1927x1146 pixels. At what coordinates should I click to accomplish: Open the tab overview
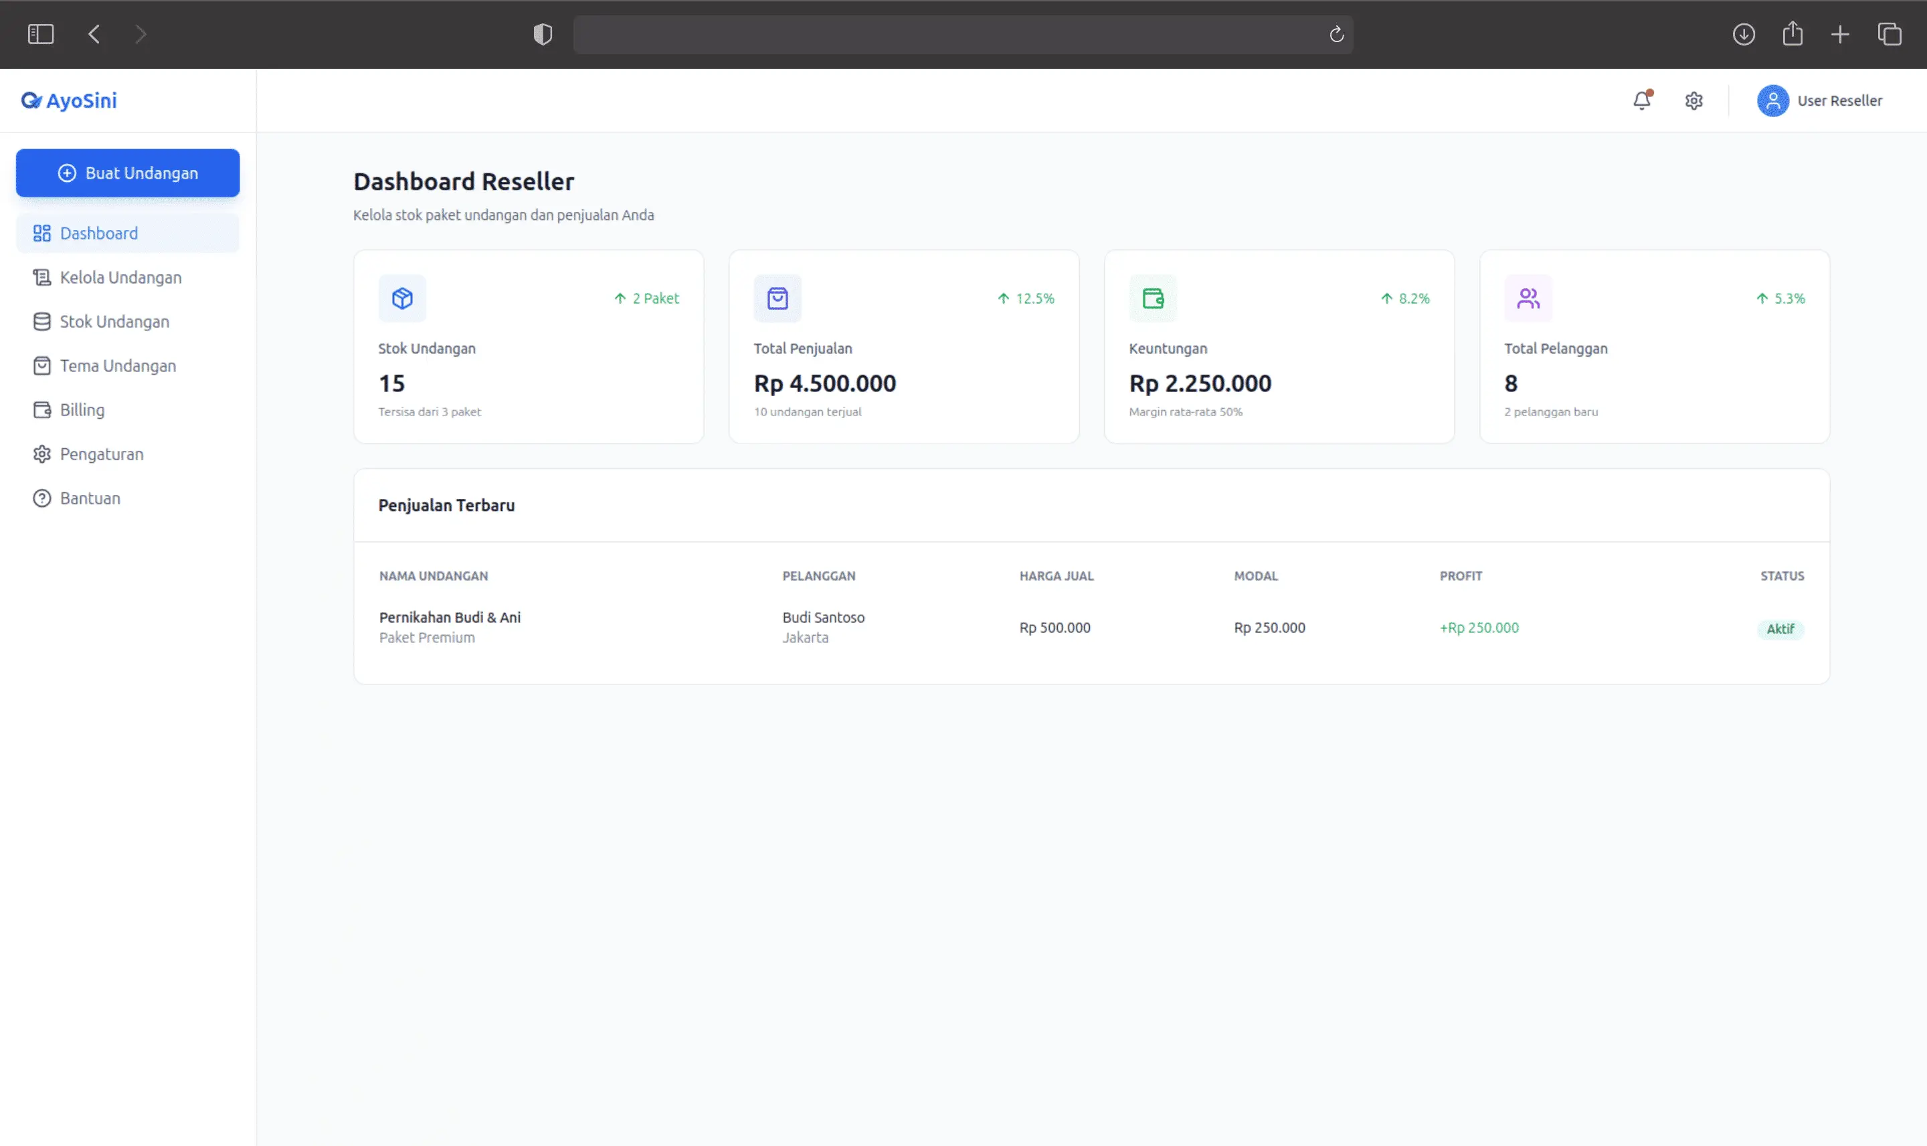pyautogui.click(x=1889, y=33)
